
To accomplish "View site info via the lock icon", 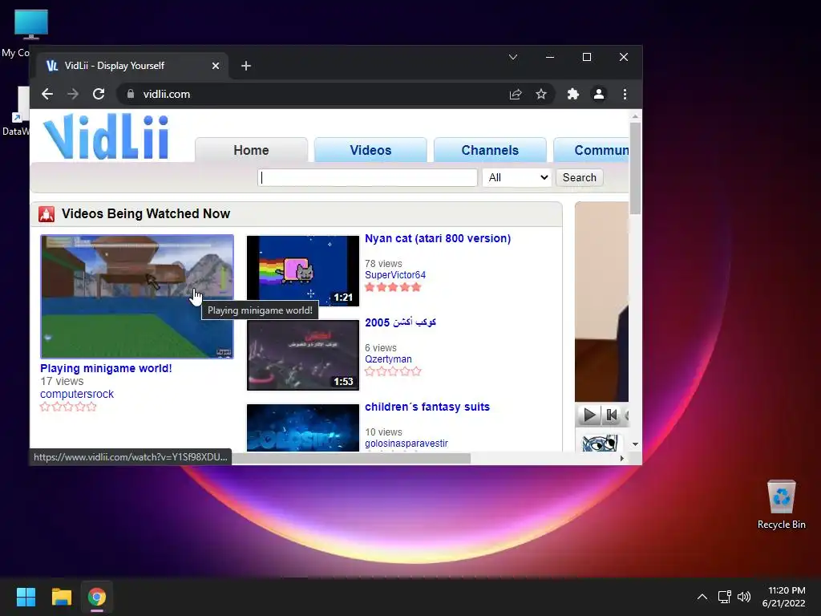I will tap(131, 95).
